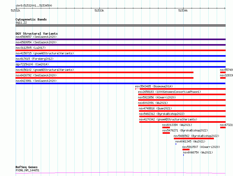Click the 51532k ruler marker
This screenshot has height=176, width=233.
pyautogui.click(x=15, y=10)
